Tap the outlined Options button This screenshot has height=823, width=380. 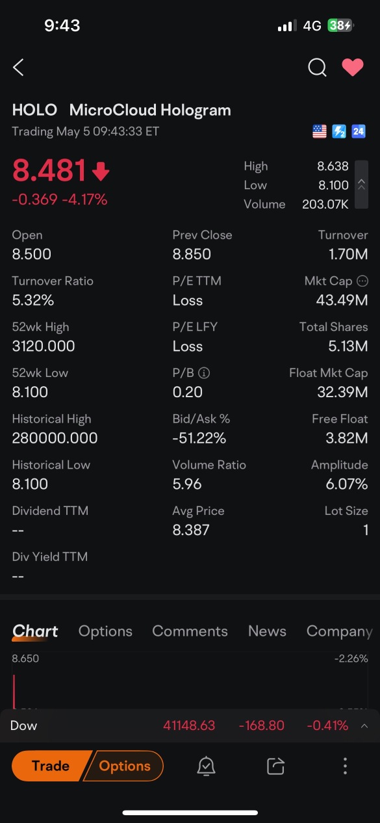click(124, 766)
